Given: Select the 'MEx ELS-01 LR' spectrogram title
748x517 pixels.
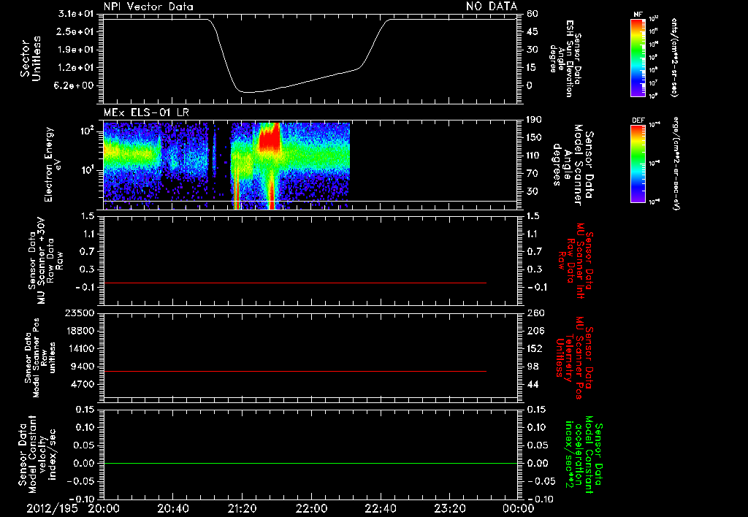Looking at the screenshot, I should pyautogui.click(x=146, y=112).
